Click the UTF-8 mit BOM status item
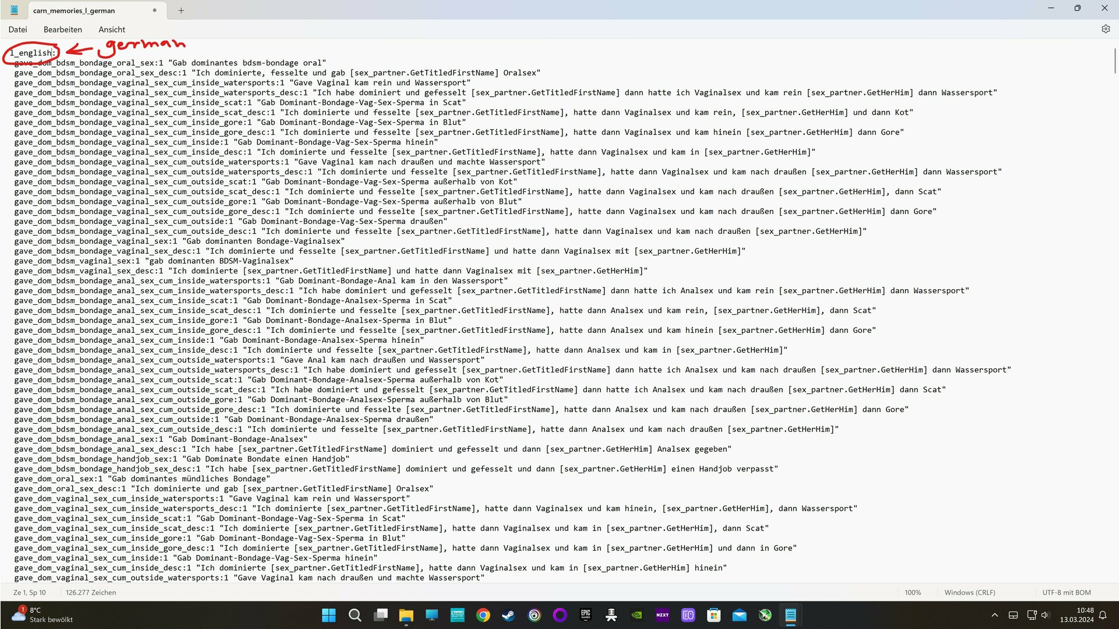Image resolution: width=1119 pixels, height=629 pixels. coord(1067,592)
